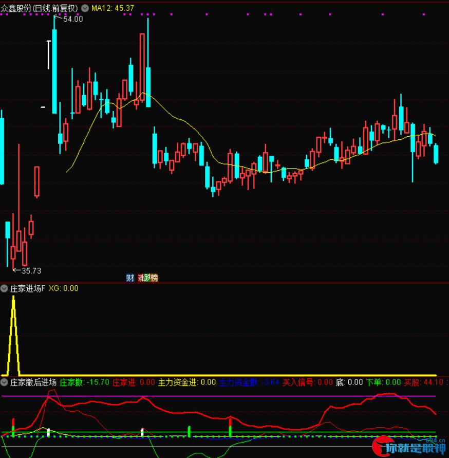Viewport: 449px width, 458px height.
Task: Select the 庄家进场F indicator name
Action: click(28, 288)
